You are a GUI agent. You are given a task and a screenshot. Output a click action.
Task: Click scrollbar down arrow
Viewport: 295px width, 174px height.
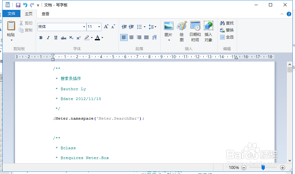coord(290,161)
